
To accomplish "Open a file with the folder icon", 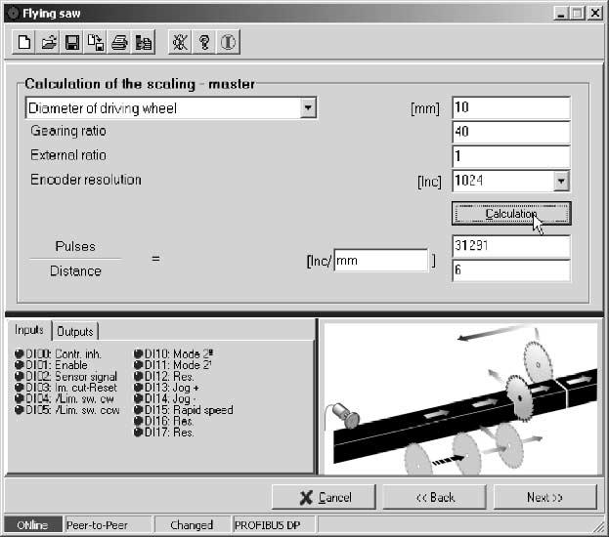I will click(48, 42).
